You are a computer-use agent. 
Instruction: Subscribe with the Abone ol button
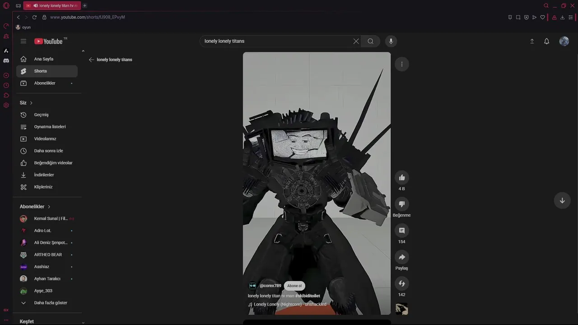tap(294, 286)
